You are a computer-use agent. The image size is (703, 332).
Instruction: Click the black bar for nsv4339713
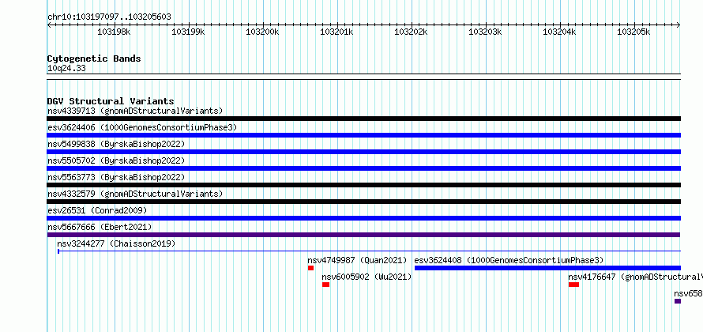364,119
